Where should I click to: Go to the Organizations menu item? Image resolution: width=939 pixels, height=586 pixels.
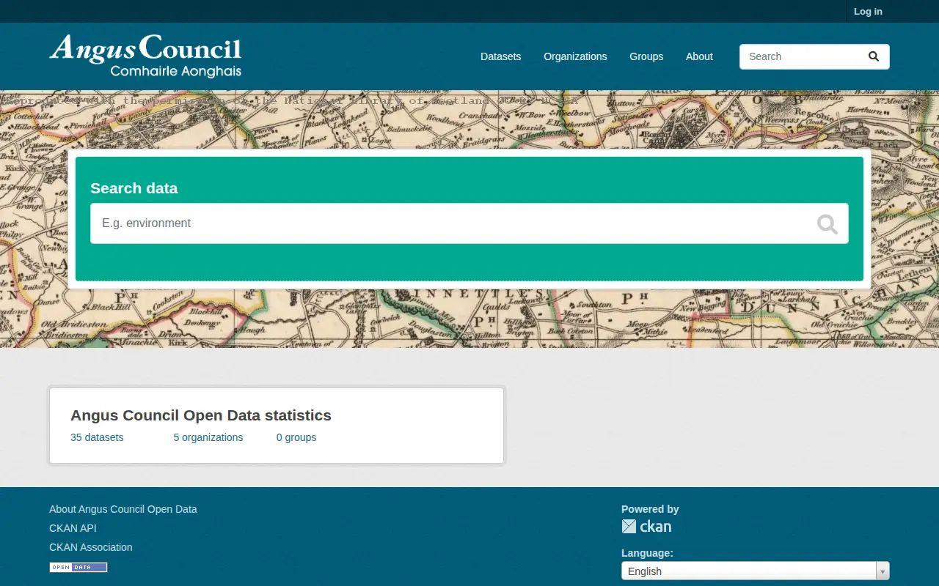pyautogui.click(x=575, y=56)
